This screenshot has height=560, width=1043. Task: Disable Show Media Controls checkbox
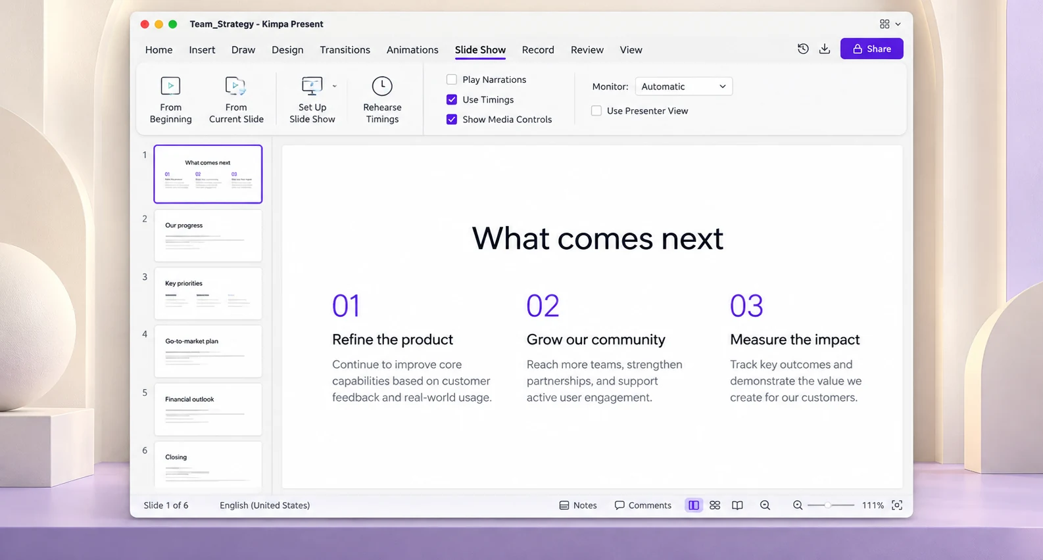tap(452, 120)
